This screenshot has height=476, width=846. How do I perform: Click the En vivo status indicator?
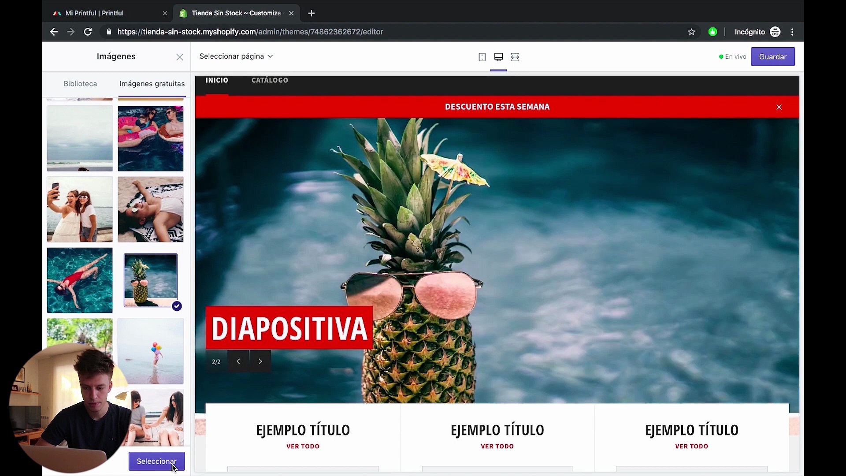click(731, 56)
